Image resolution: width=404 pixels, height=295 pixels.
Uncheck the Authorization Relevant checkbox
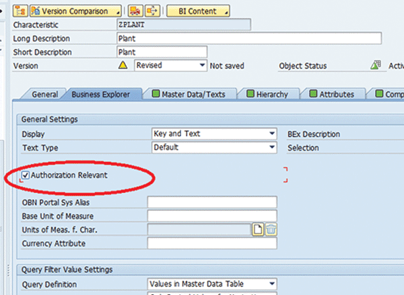(x=26, y=175)
